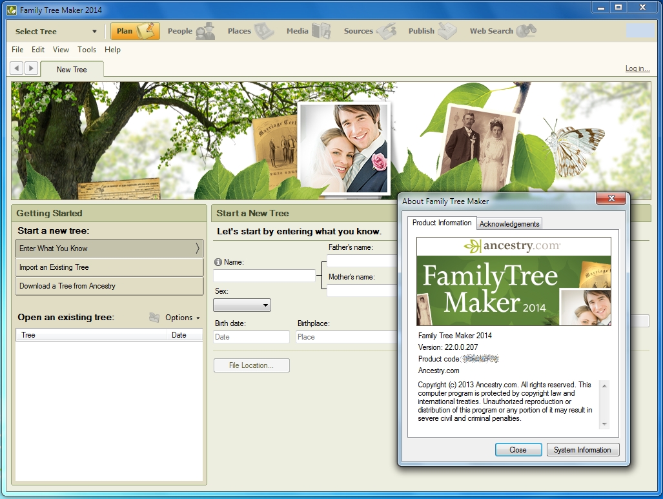Switch to the Acknowledgements tab
663x499 pixels.
coord(509,224)
